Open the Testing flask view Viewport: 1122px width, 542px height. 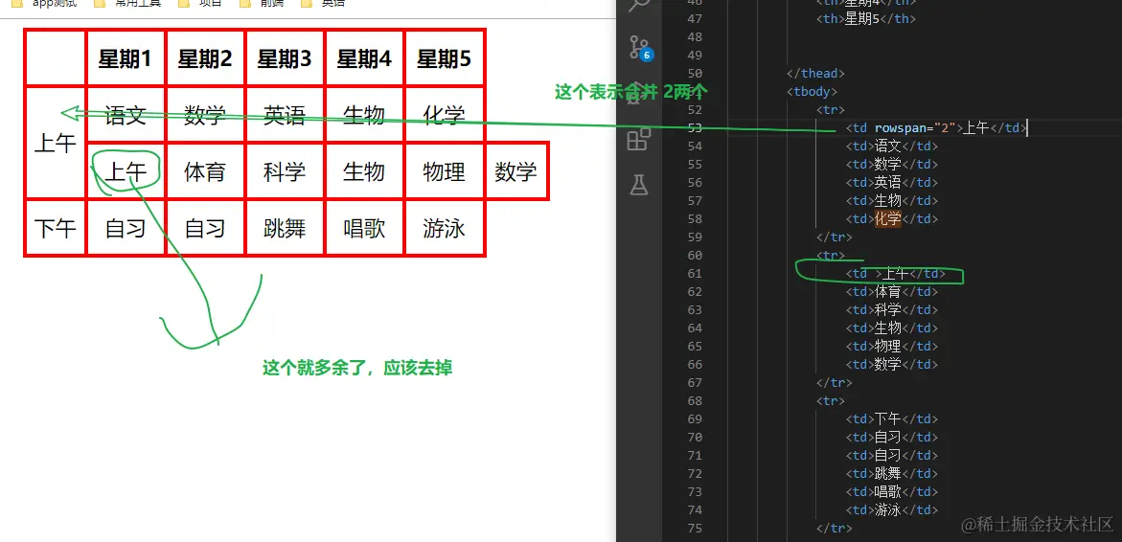(x=638, y=186)
